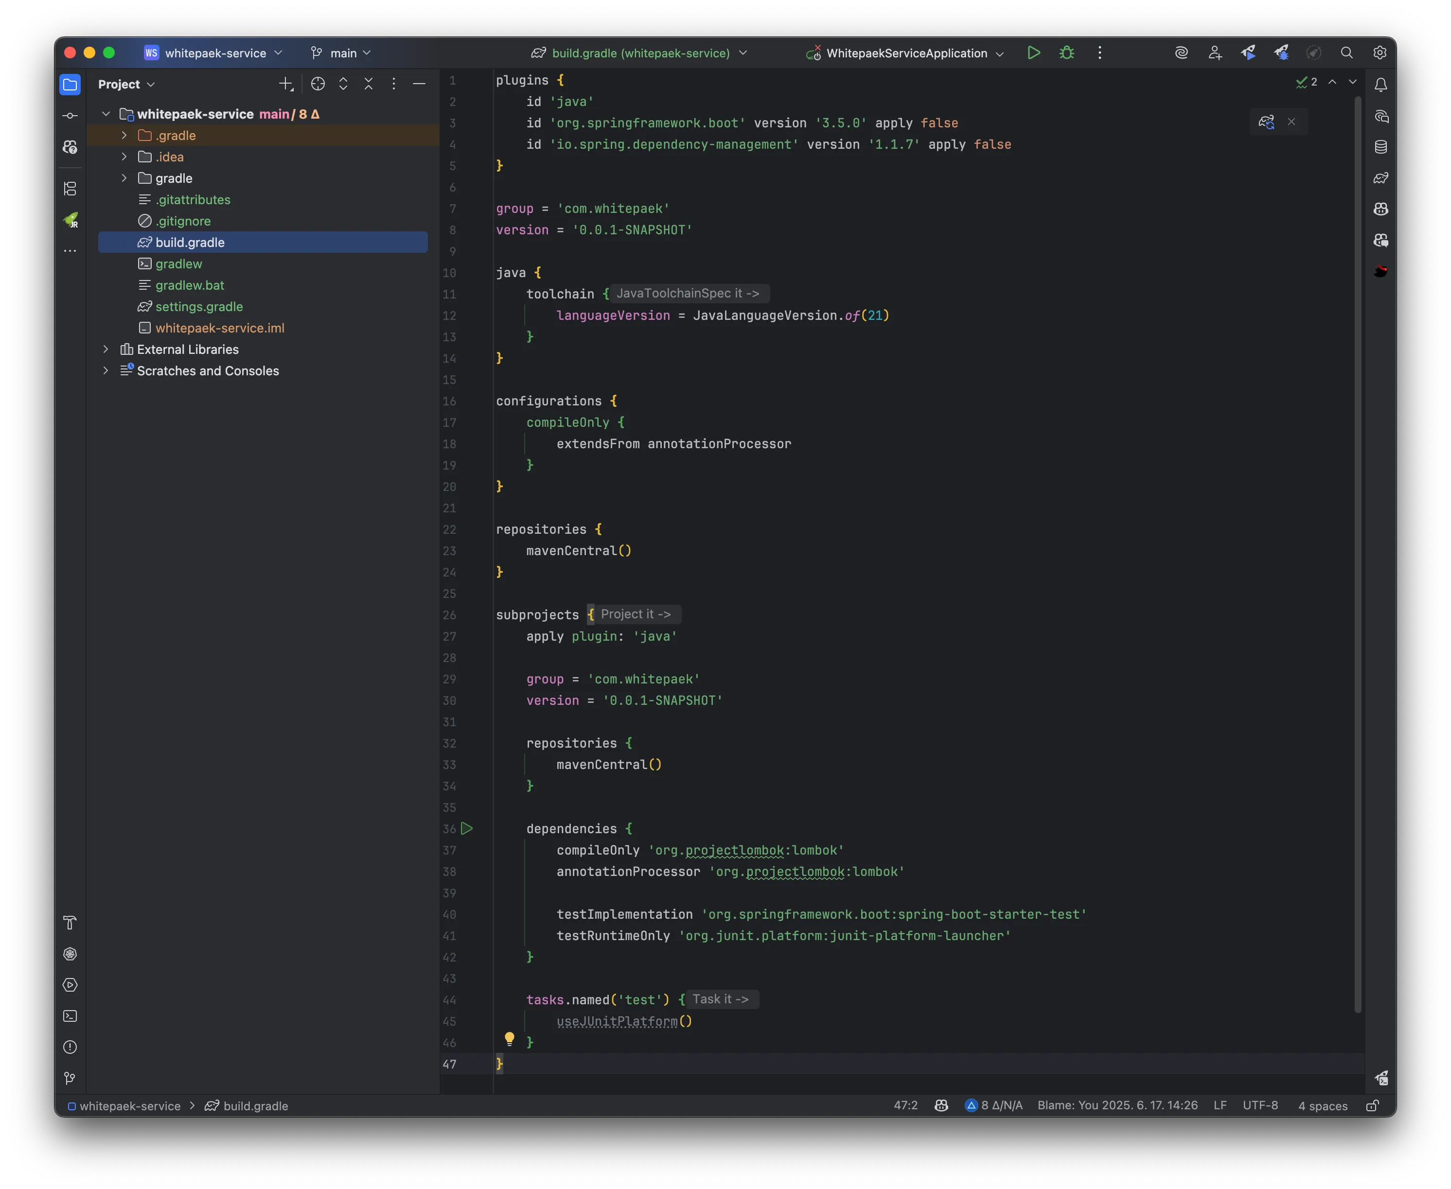Screen dimensions: 1451x1189
Task: Click the Blame annotation in status bar
Action: pos(1116,1105)
